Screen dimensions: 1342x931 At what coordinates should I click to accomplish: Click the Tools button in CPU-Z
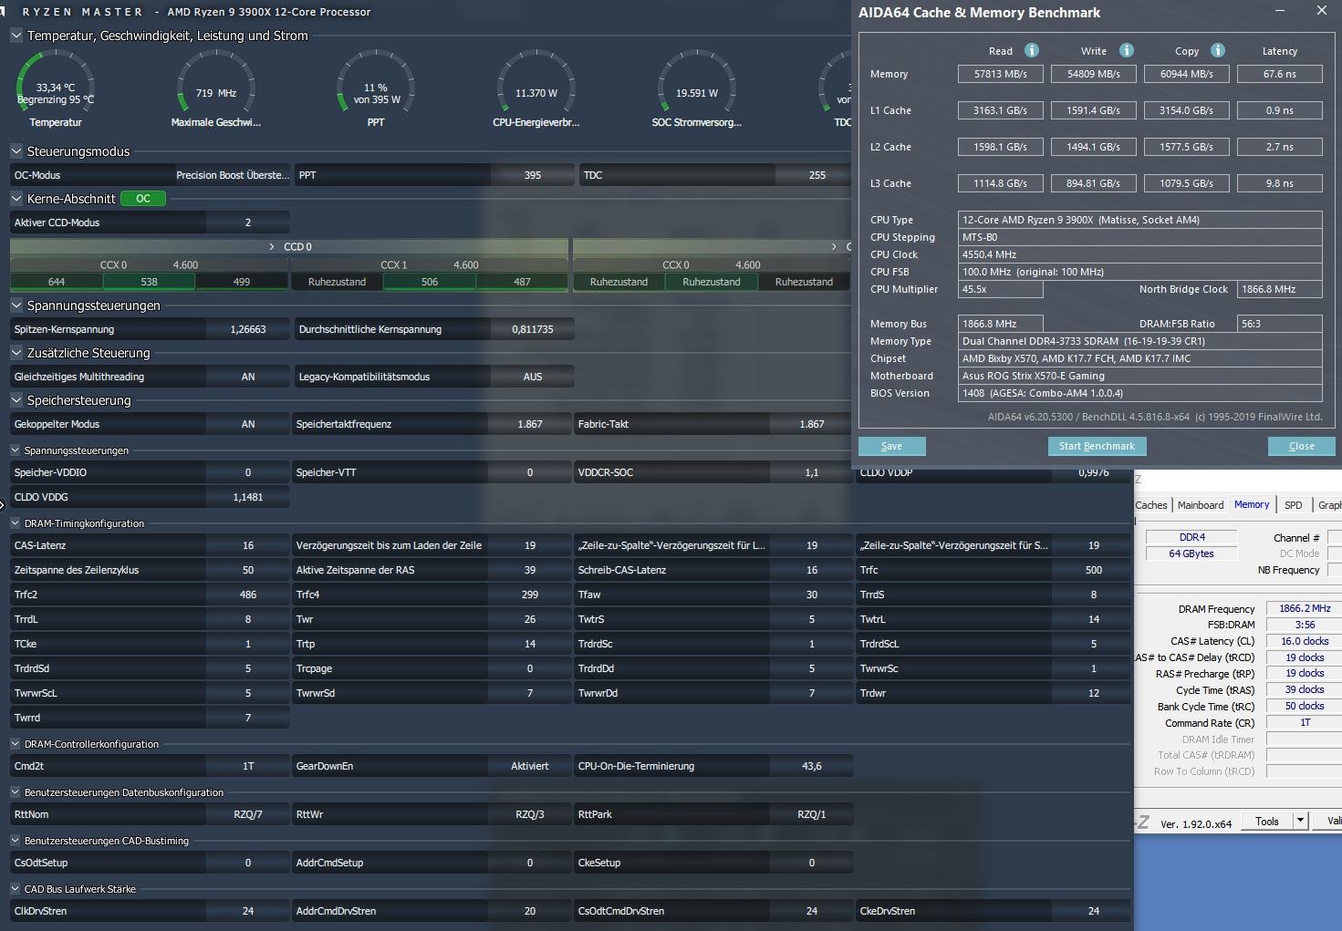click(x=1267, y=822)
